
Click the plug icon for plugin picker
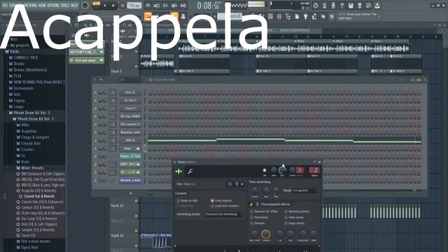point(305,17)
